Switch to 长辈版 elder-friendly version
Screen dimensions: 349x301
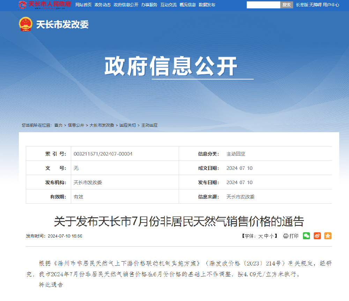(x=302, y=5)
